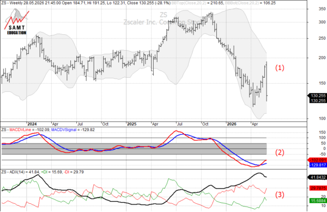Select the red 29.7875 -DI value tag

pos(318,188)
